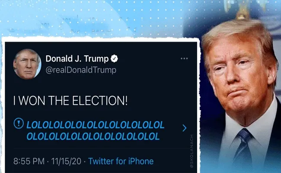Expand the right chevron beside LOLOLOL label

185,128
